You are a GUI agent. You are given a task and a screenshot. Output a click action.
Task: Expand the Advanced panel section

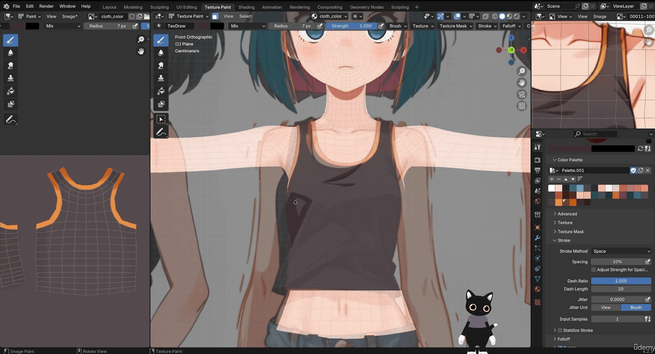pyautogui.click(x=567, y=214)
